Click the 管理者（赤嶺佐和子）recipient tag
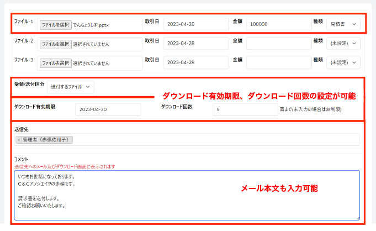The height and width of the screenshot is (231, 376). 47,140
